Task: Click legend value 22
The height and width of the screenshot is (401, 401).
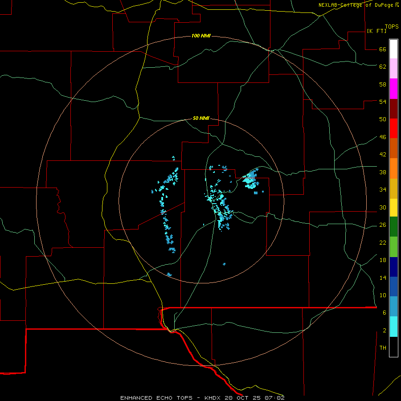Action: coord(383,242)
